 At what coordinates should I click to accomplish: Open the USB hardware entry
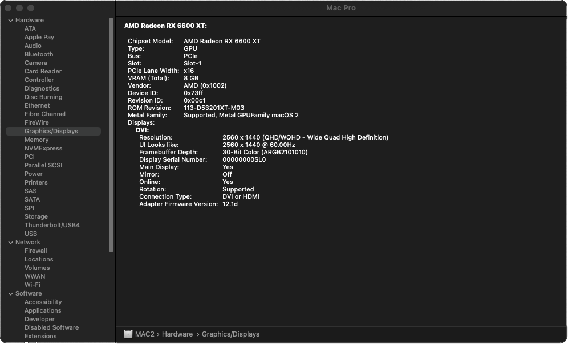click(30, 234)
